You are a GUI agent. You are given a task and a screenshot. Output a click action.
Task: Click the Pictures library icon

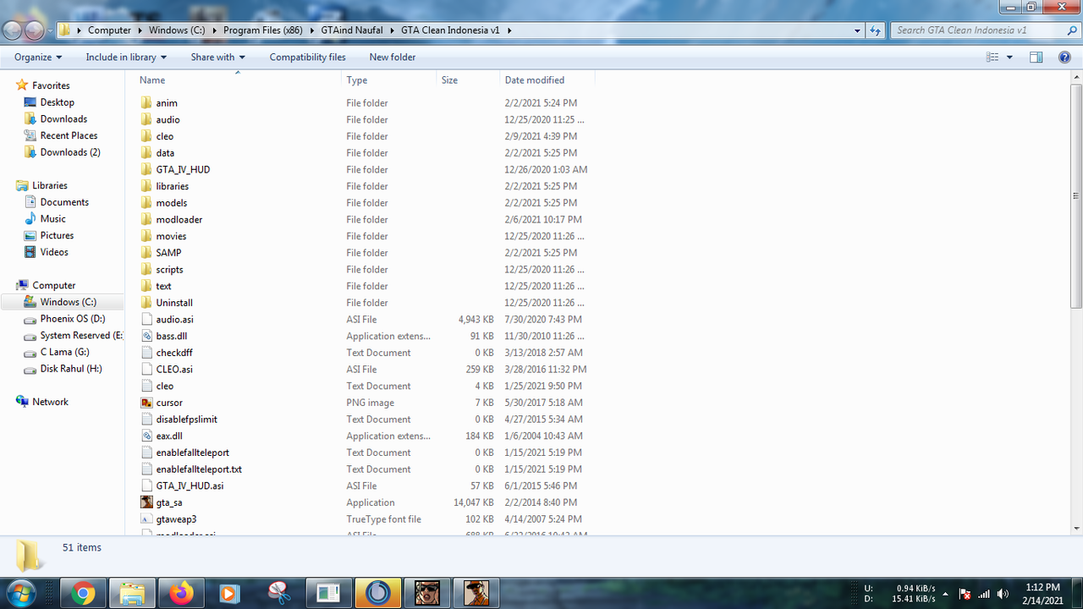pyautogui.click(x=30, y=235)
